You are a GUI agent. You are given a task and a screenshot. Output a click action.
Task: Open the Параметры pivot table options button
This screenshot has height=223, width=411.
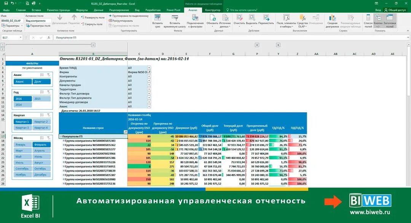pos(12,26)
